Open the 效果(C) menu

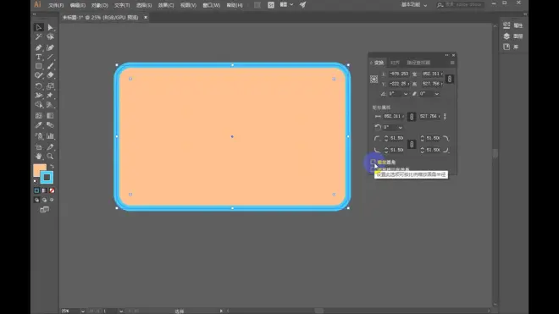[166, 5]
